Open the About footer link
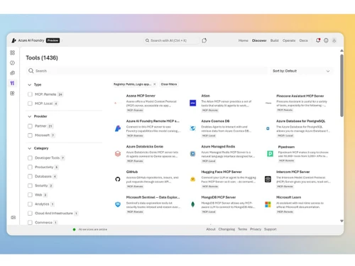 point(211,229)
